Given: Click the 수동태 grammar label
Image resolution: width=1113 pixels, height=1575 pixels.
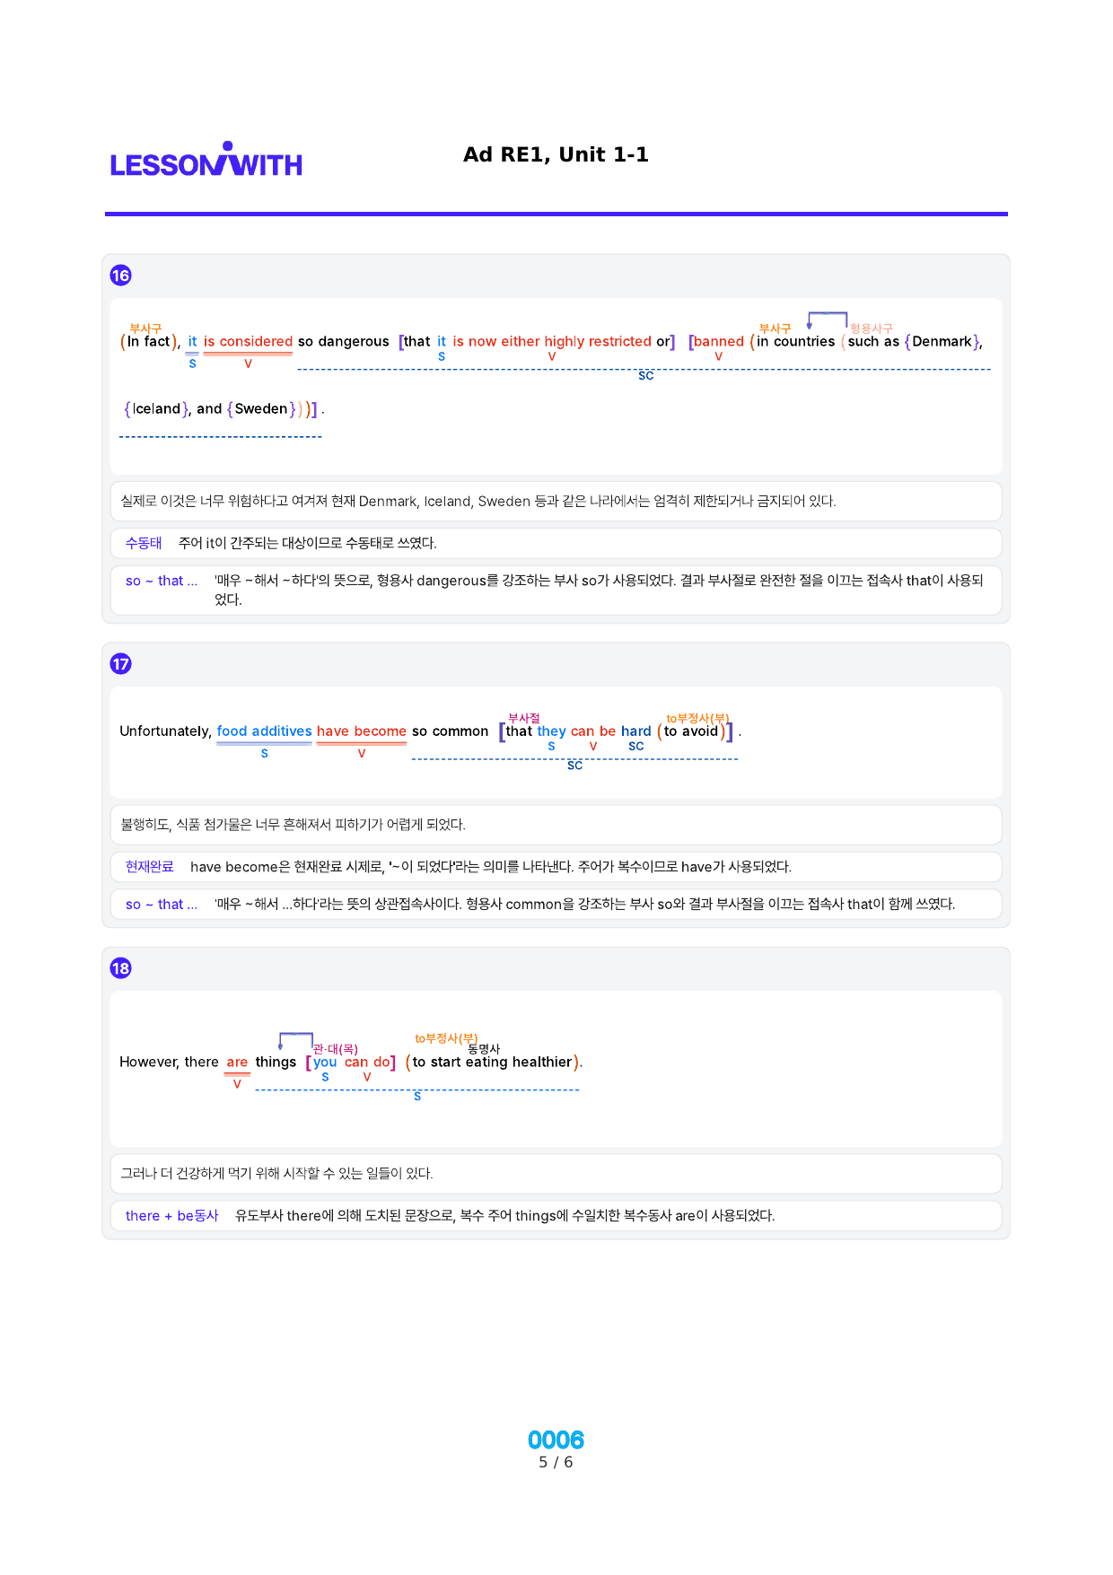Looking at the screenshot, I should pos(144,543).
